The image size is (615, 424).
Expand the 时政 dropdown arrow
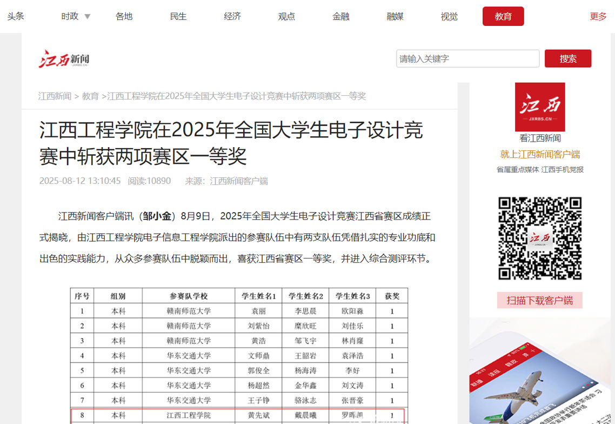pos(88,17)
